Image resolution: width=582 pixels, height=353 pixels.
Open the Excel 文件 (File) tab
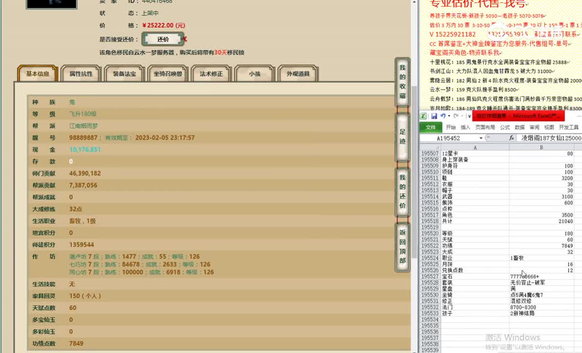tap(431, 127)
